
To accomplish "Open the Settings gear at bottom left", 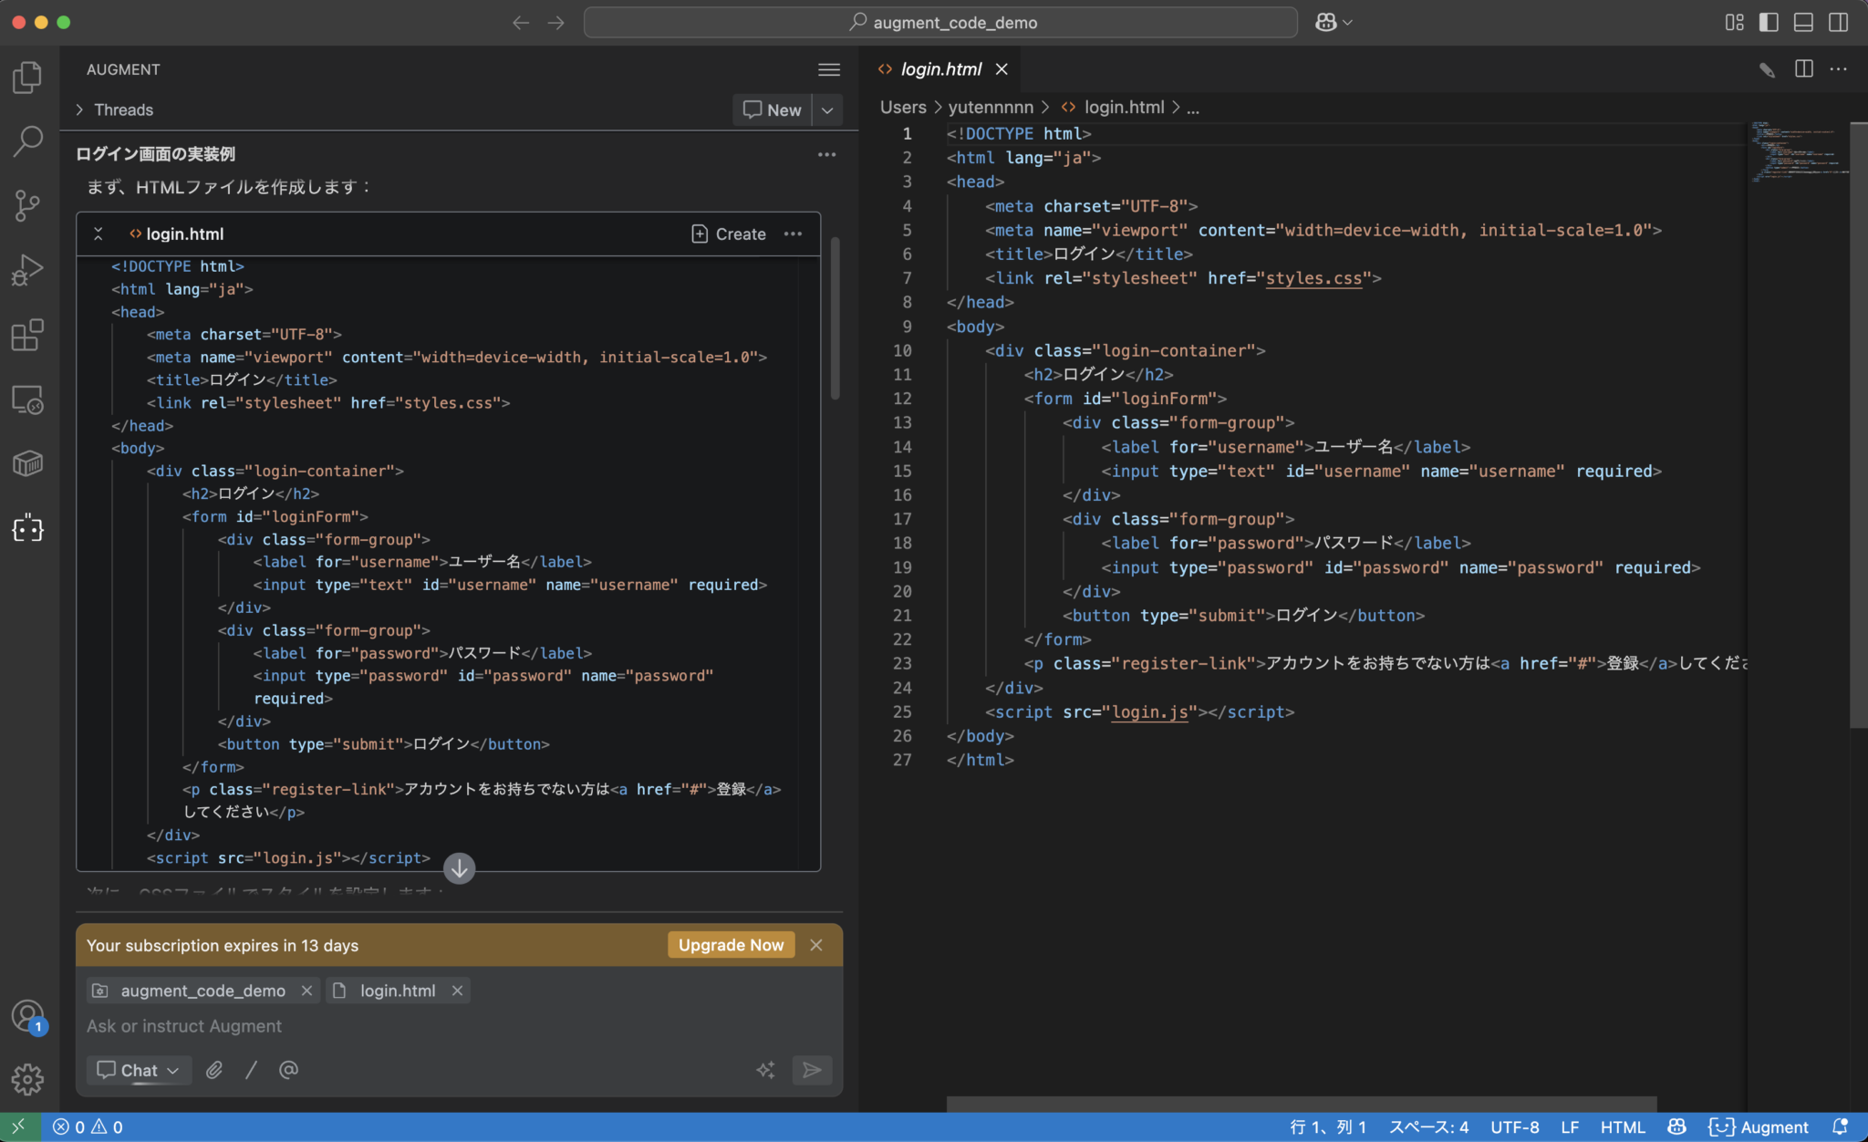I will (27, 1080).
